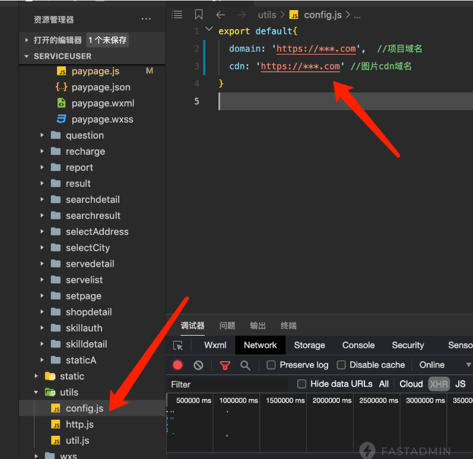Image resolution: width=473 pixels, height=459 pixels.
Task: Navigate back with left arrow
Action: point(221,15)
